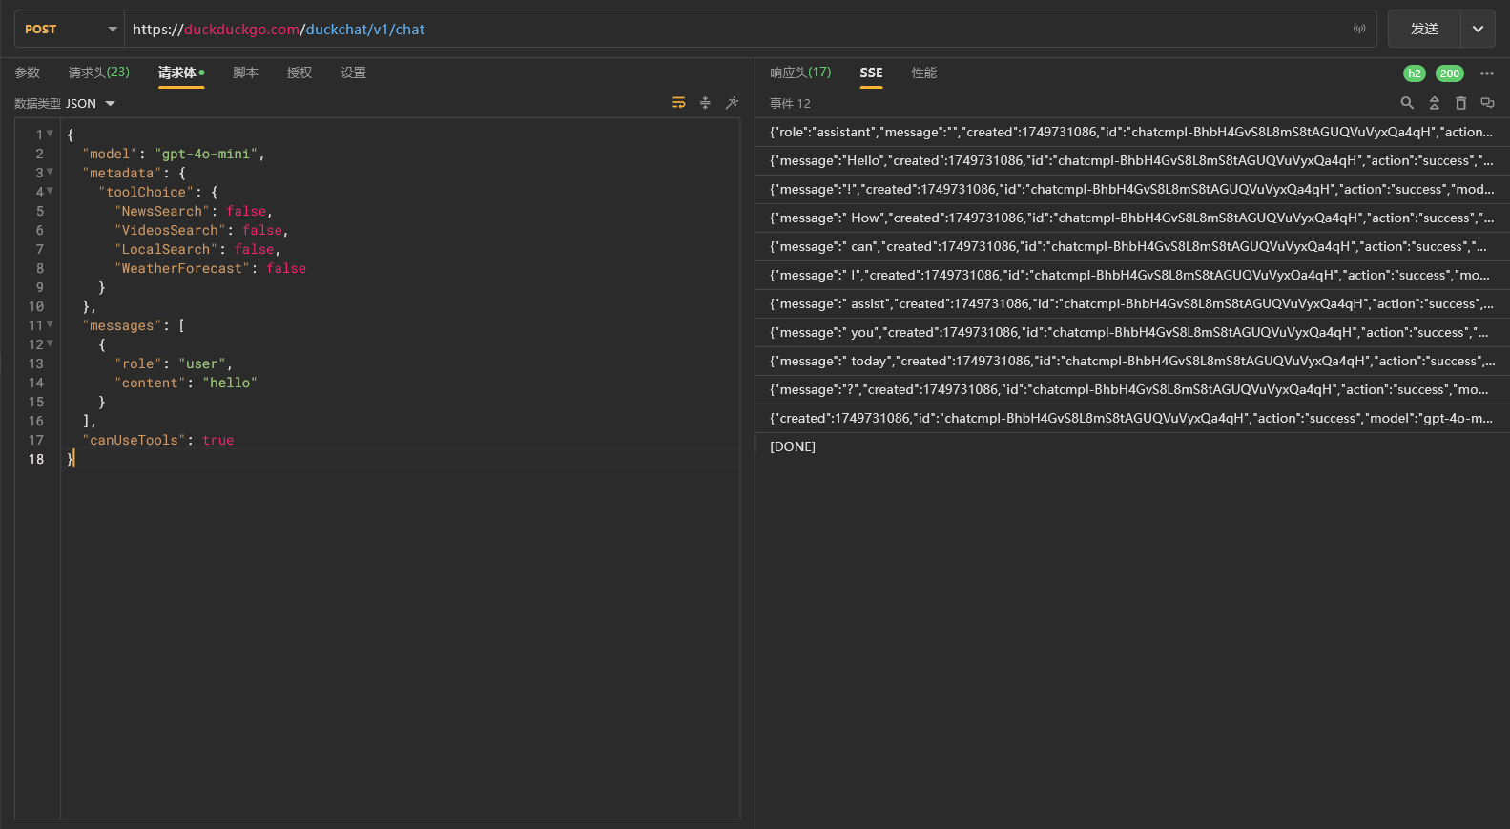Open the 授权 tab

coord(300,73)
